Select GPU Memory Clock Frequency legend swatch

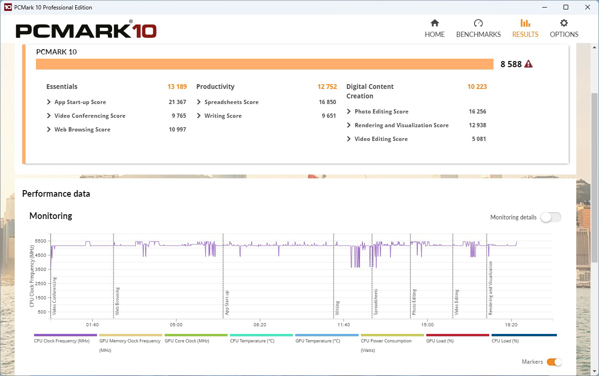131,335
